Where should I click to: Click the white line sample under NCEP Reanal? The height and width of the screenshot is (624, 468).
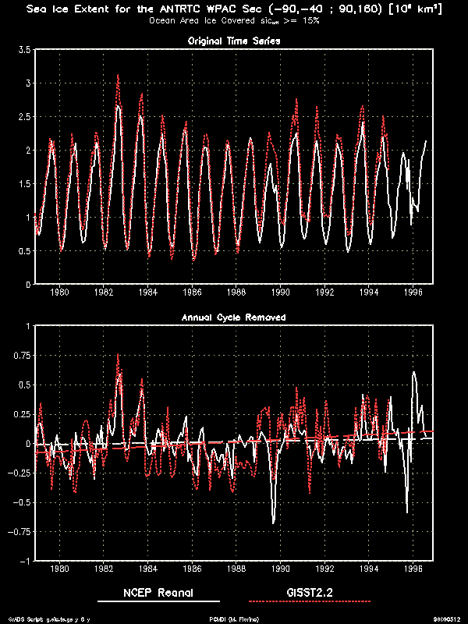[158, 602]
